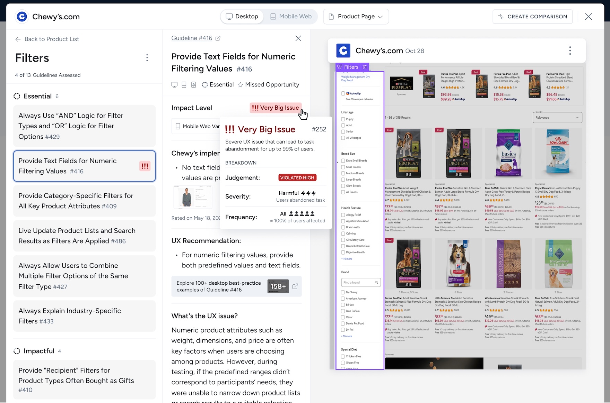This screenshot has width=610, height=403.
Task: Open best-practice examples external link icon
Action: (x=295, y=286)
